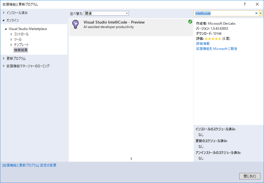
Task: Click the 更新のスケジュール済み heading
Action: [212, 141]
